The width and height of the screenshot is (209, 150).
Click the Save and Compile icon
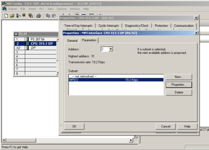click(x=31, y=16)
